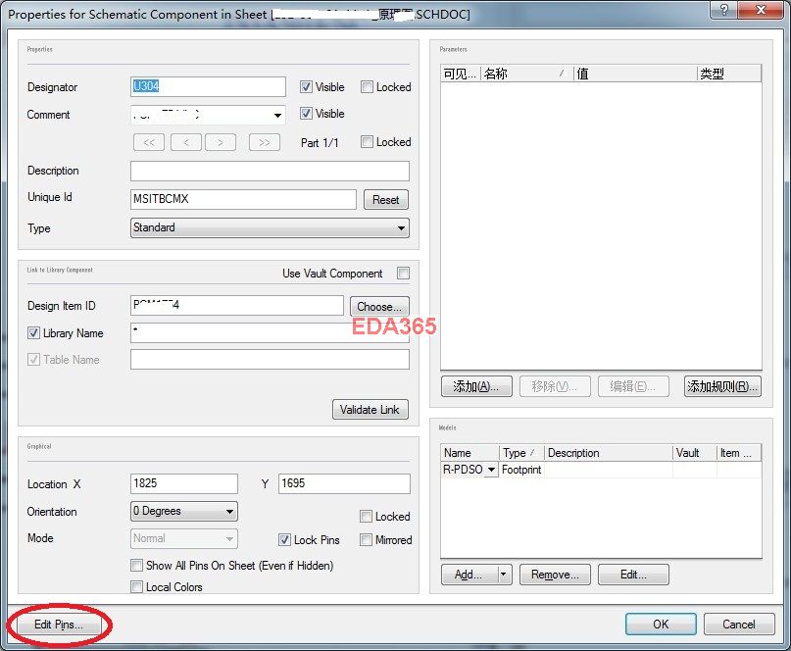The height and width of the screenshot is (651, 791).
Task: Open the Type dropdown set to Standard
Action: coord(270,227)
